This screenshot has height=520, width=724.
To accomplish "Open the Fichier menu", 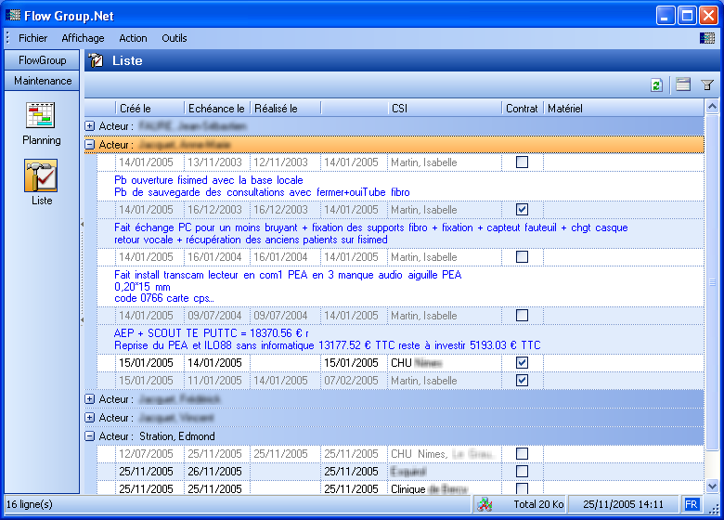I will coord(32,39).
